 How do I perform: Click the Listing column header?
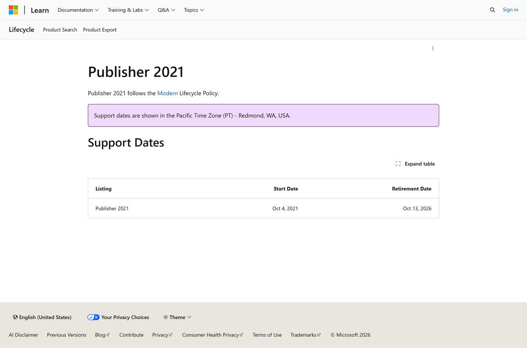click(x=104, y=188)
